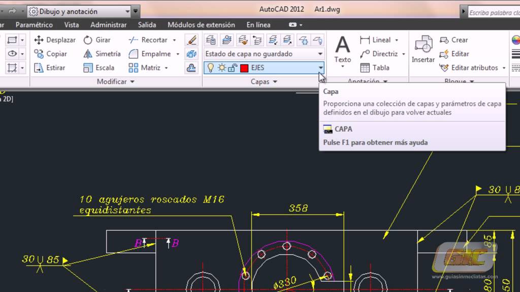Open the Paramétrico ribbon tab
The height and width of the screenshot is (292, 520).
coord(34,25)
